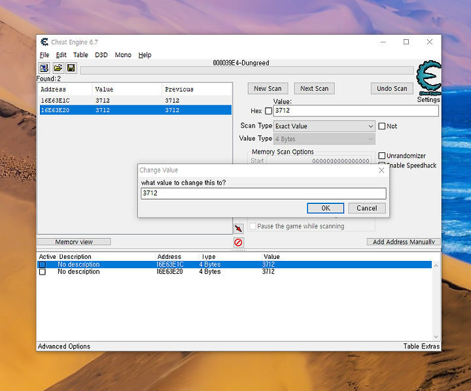Click address list scrollbar down arrow
Screen dimensions: 471x391
click(x=436, y=337)
